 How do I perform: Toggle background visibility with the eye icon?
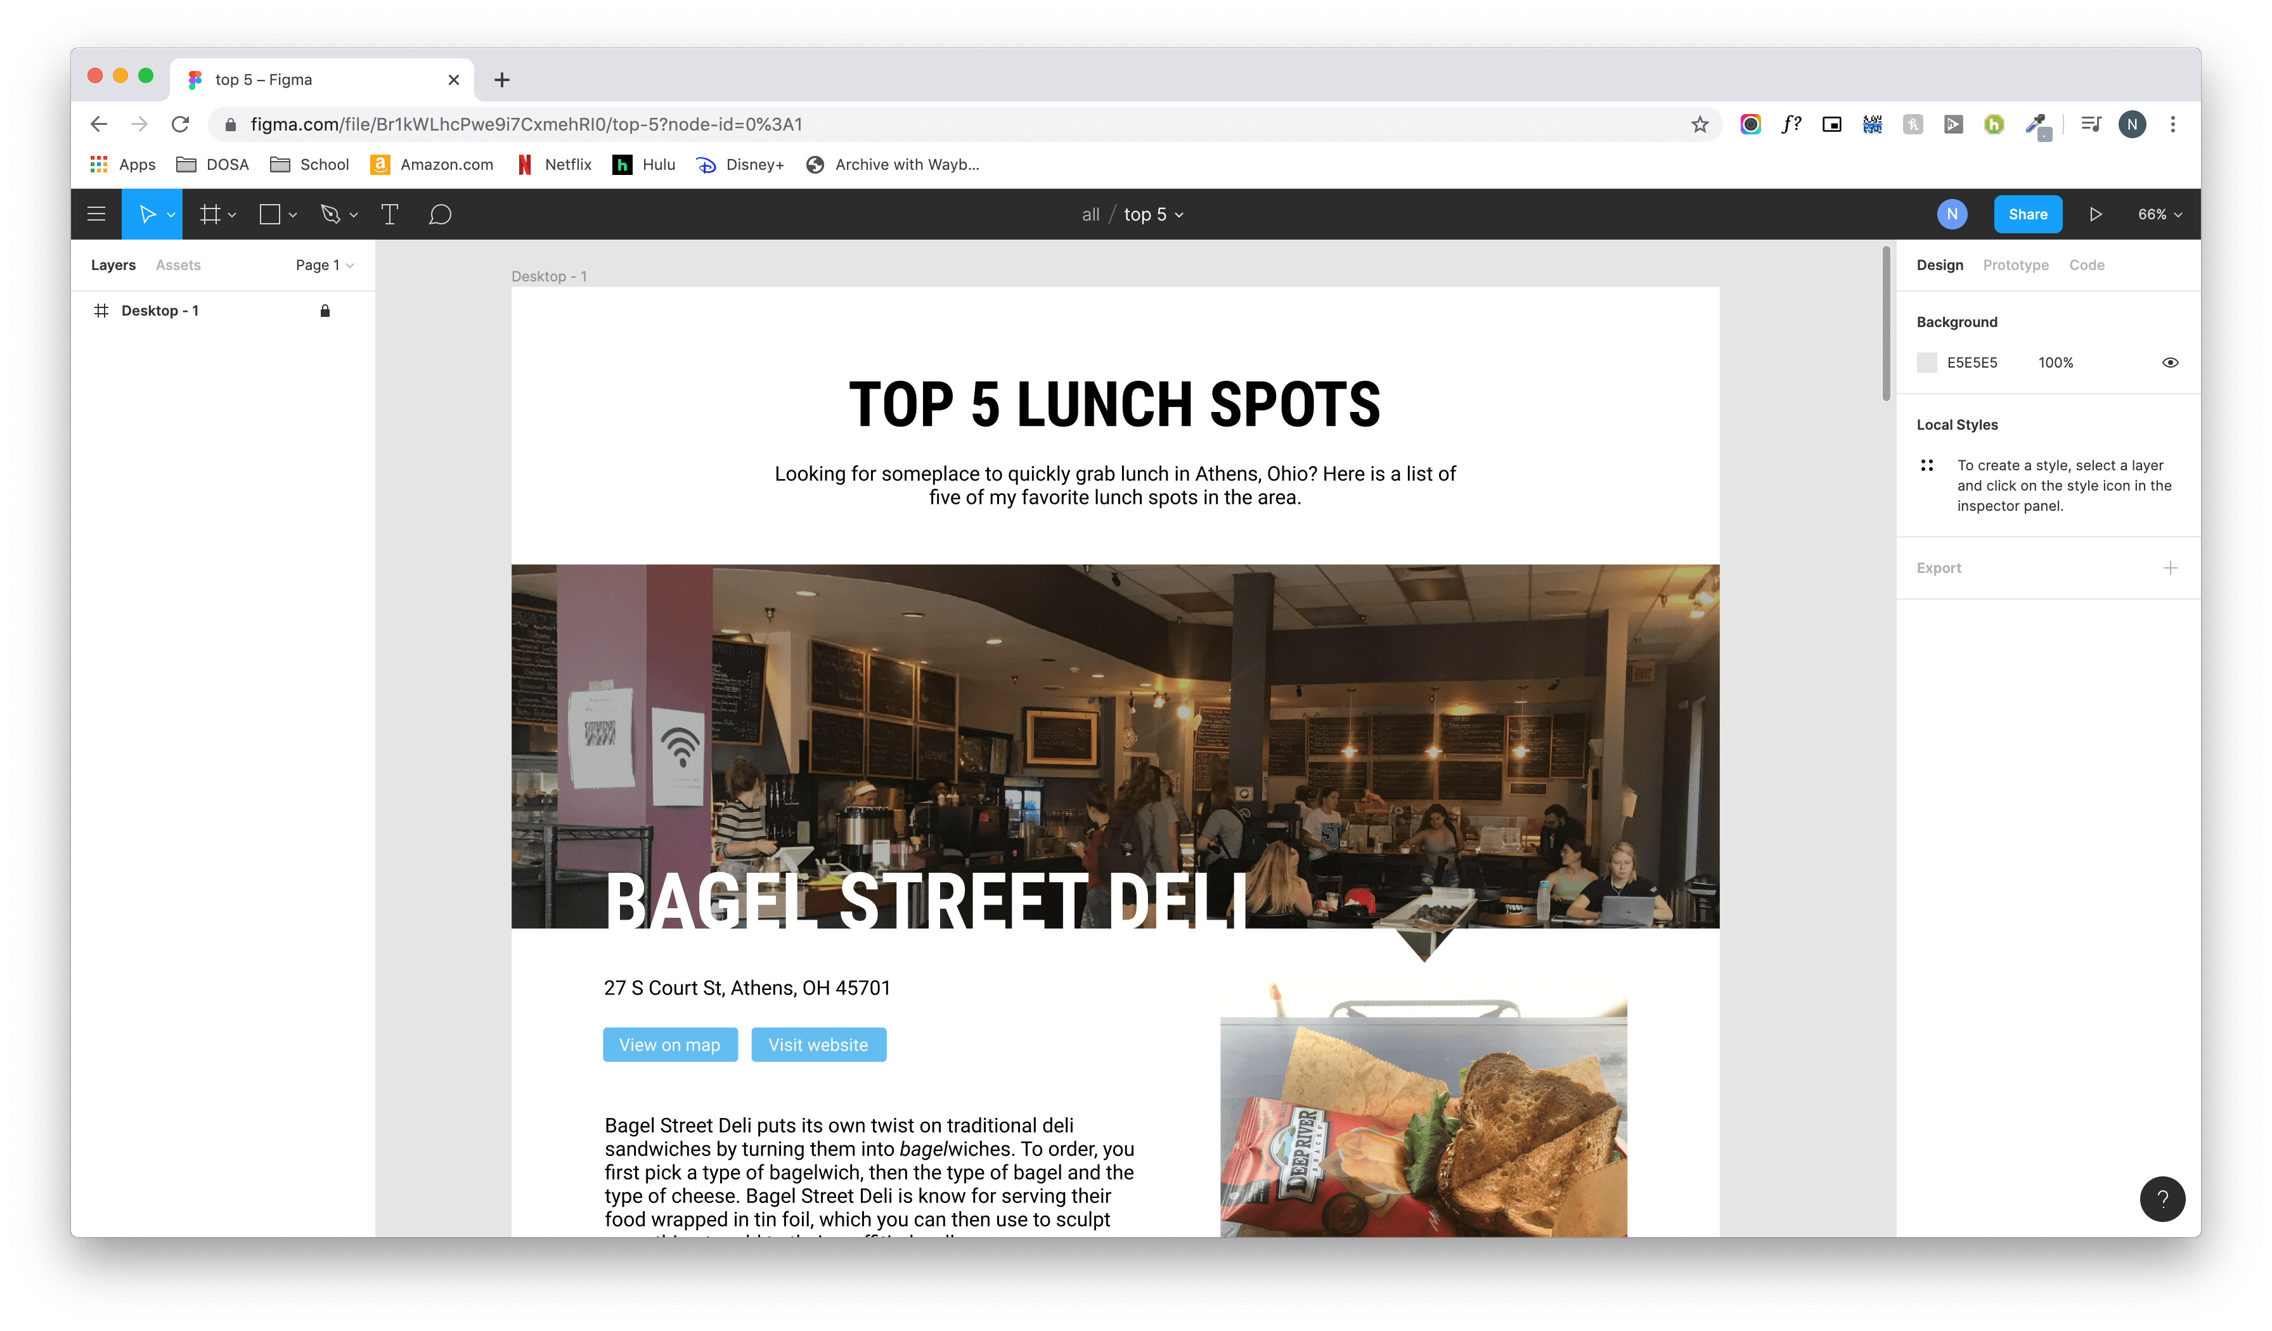click(x=2170, y=363)
